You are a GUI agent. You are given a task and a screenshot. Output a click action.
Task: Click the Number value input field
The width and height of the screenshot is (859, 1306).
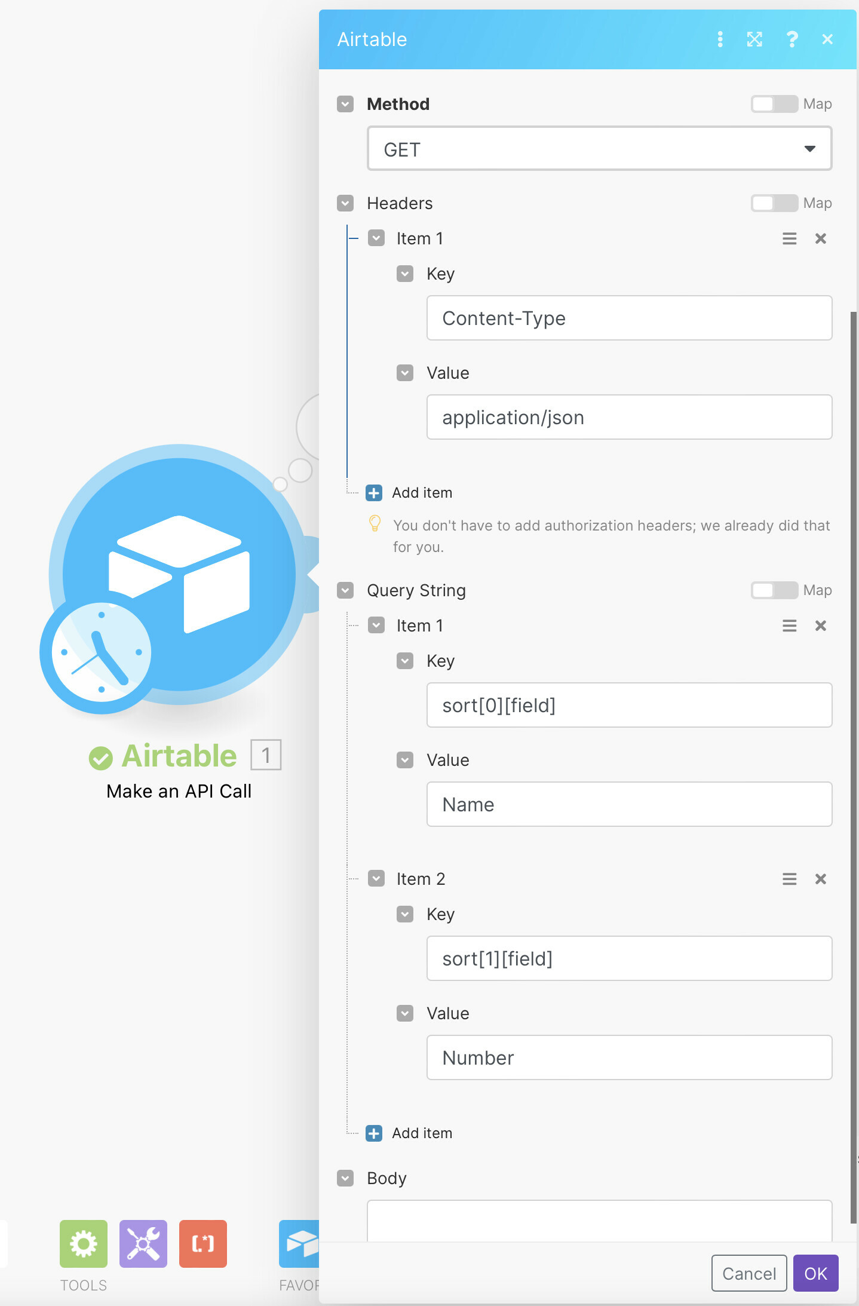pyautogui.click(x=629, y=1057)
